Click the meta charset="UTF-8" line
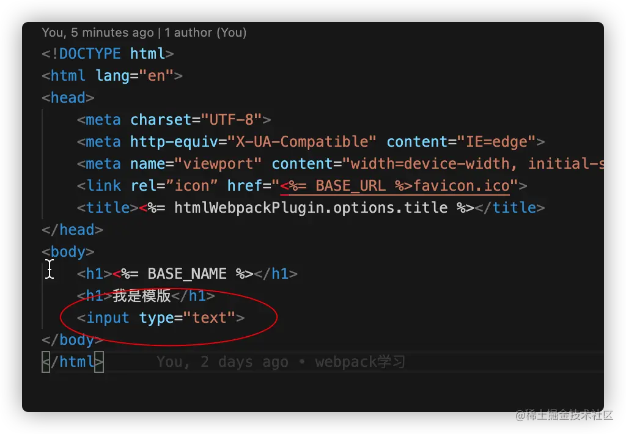The image size is (626, 434). pos(174,119)
